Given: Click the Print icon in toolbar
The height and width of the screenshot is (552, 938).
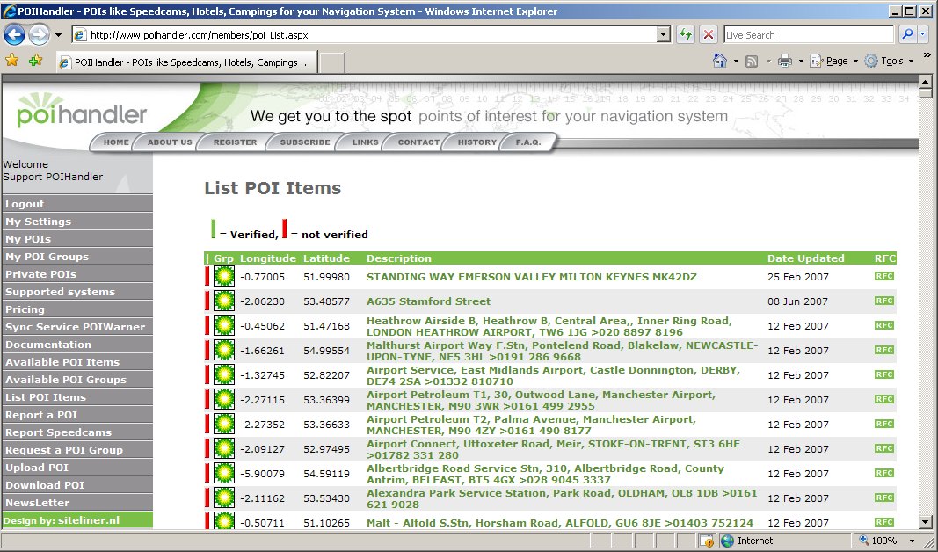Looking at the screenshot, I should point(784,61).
